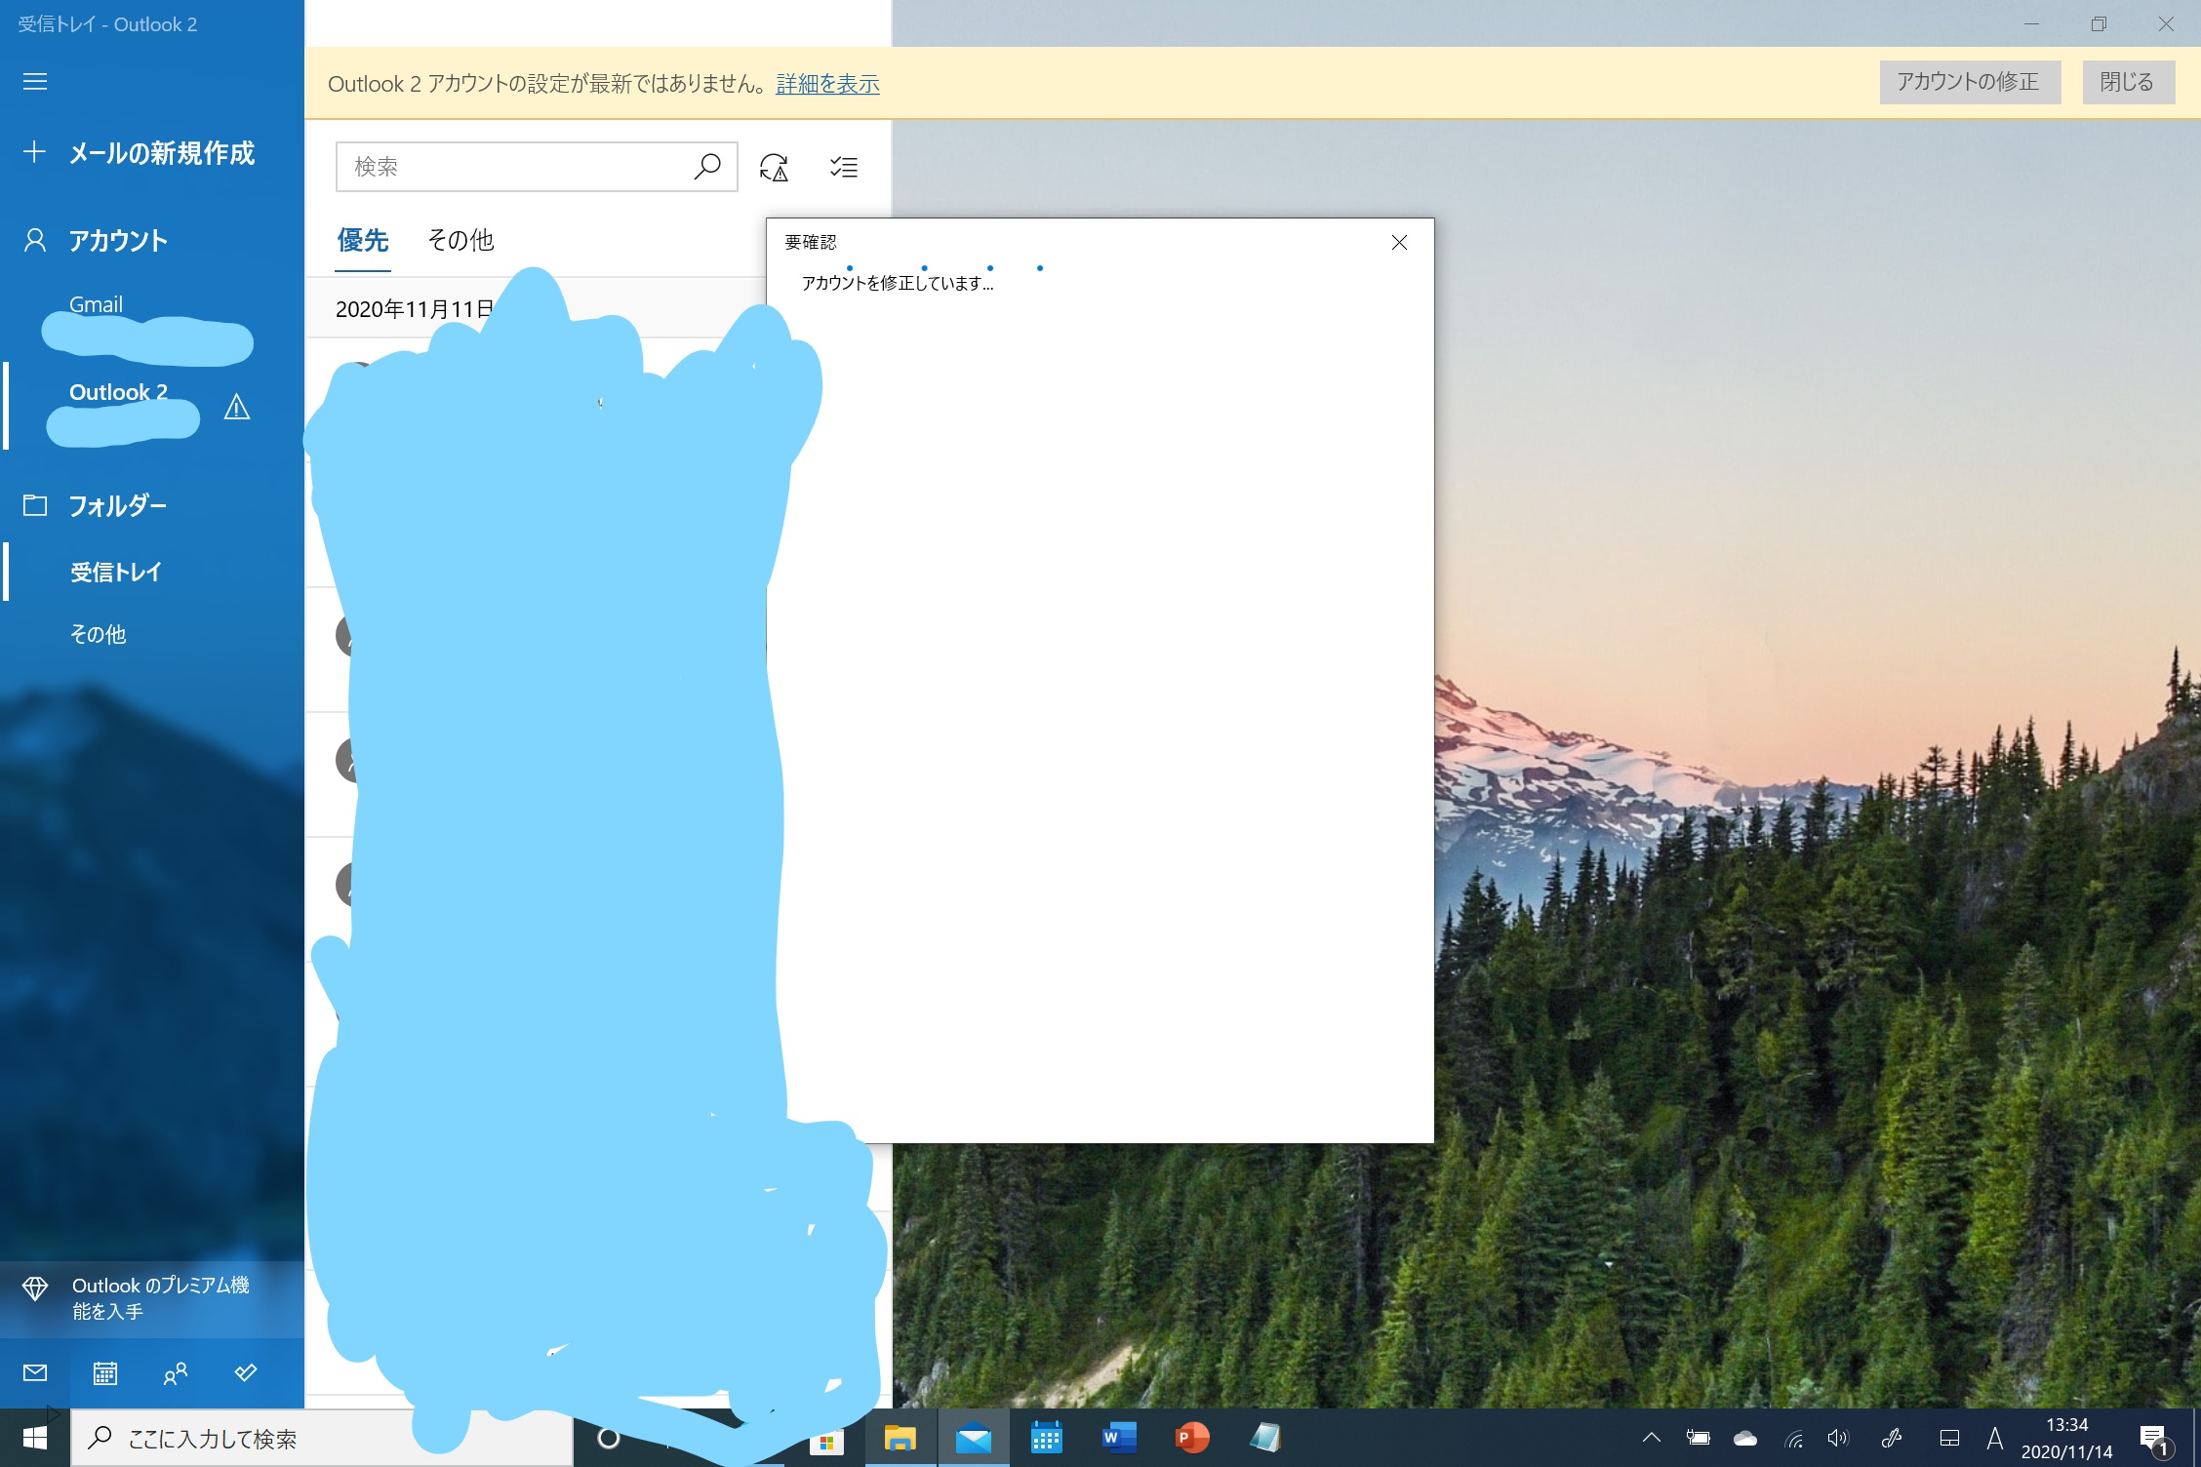The image size is (2201, 1467).
Task: Toggle IME input mode A indicator
Action: pos(1994,1438)
